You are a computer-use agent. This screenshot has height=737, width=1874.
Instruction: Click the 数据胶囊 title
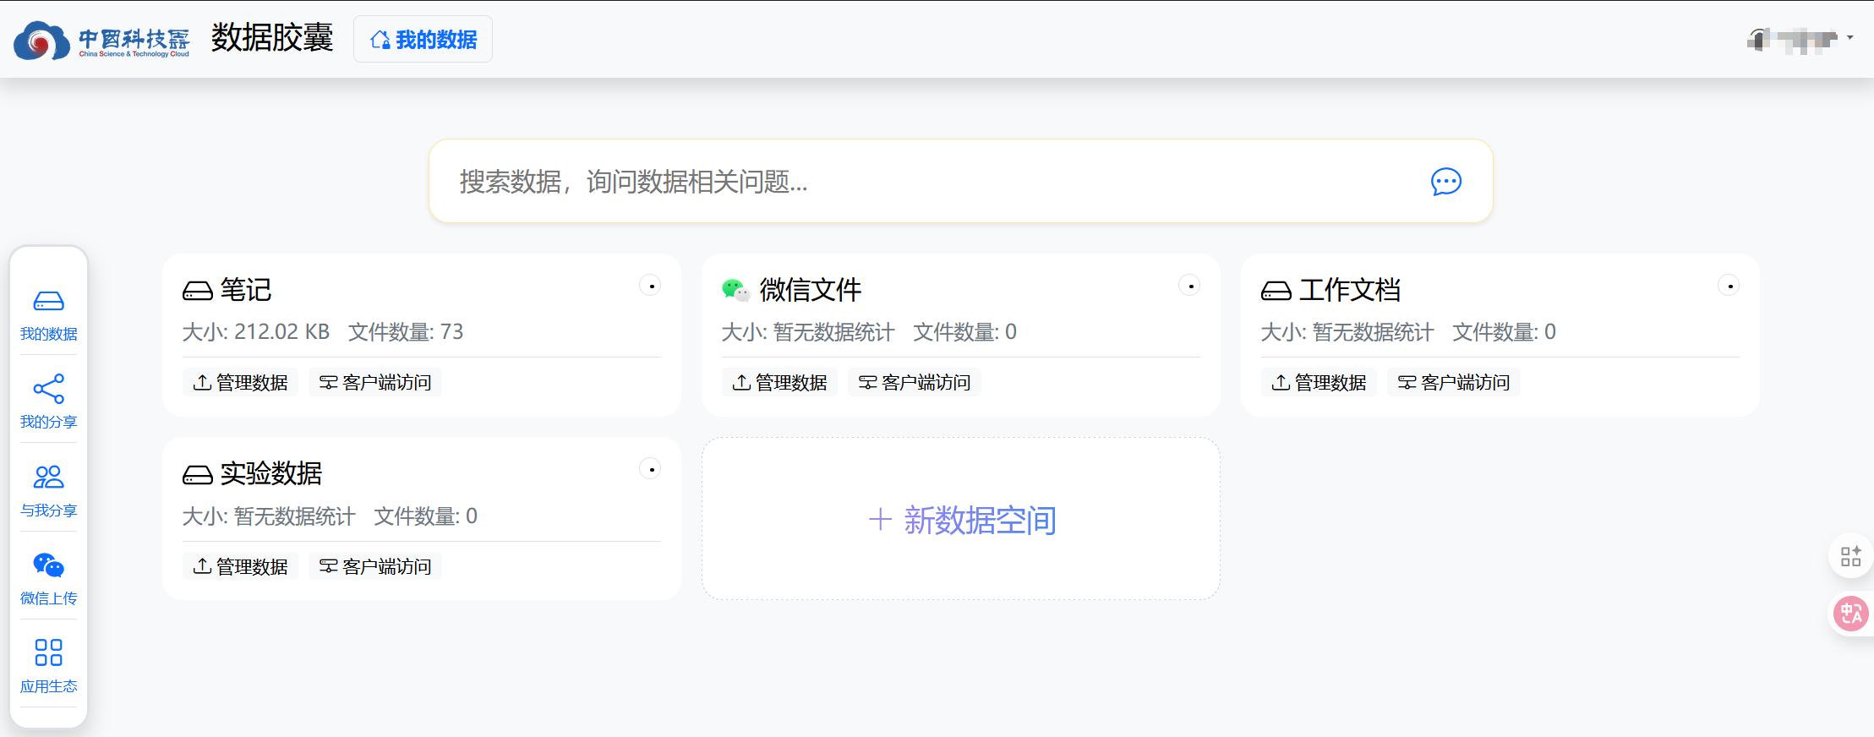(272, 38)
